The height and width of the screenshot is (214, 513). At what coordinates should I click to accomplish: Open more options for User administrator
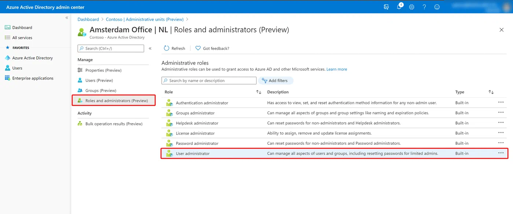pos(501,153)
